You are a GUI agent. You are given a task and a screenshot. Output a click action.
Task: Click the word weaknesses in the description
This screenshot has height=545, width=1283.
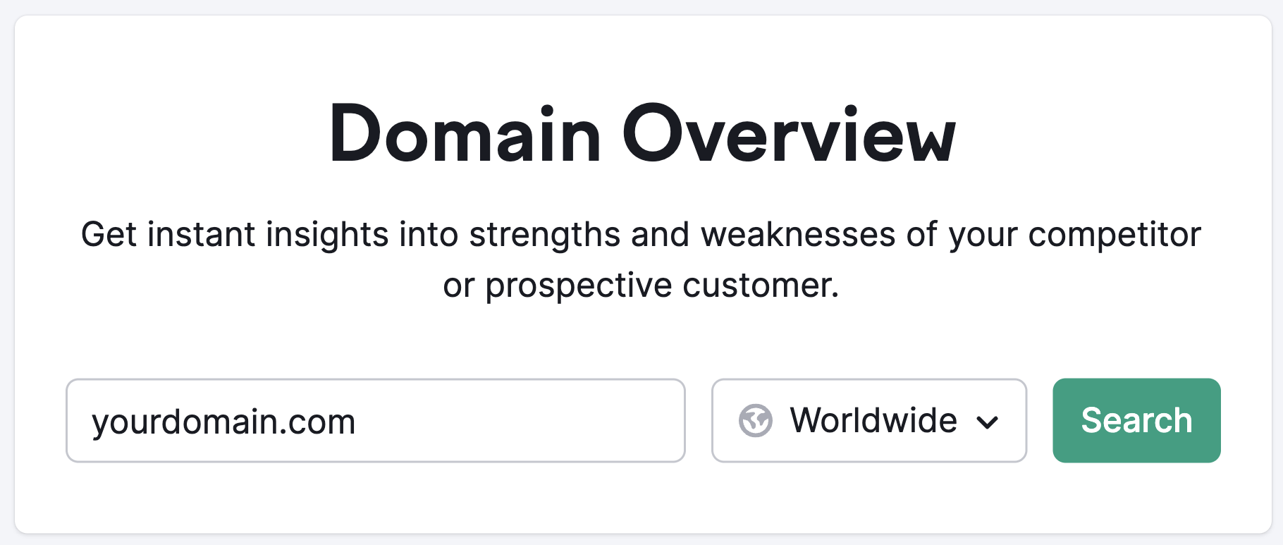(798, 235)
